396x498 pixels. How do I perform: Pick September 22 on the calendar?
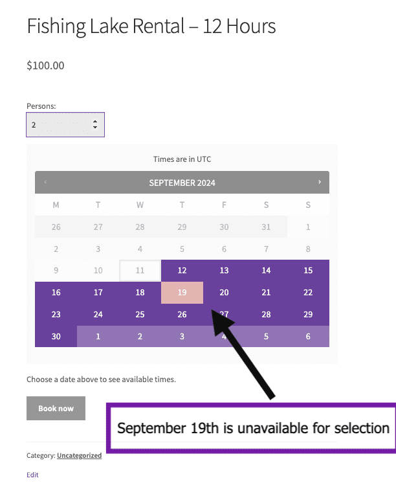coord(308,292)
